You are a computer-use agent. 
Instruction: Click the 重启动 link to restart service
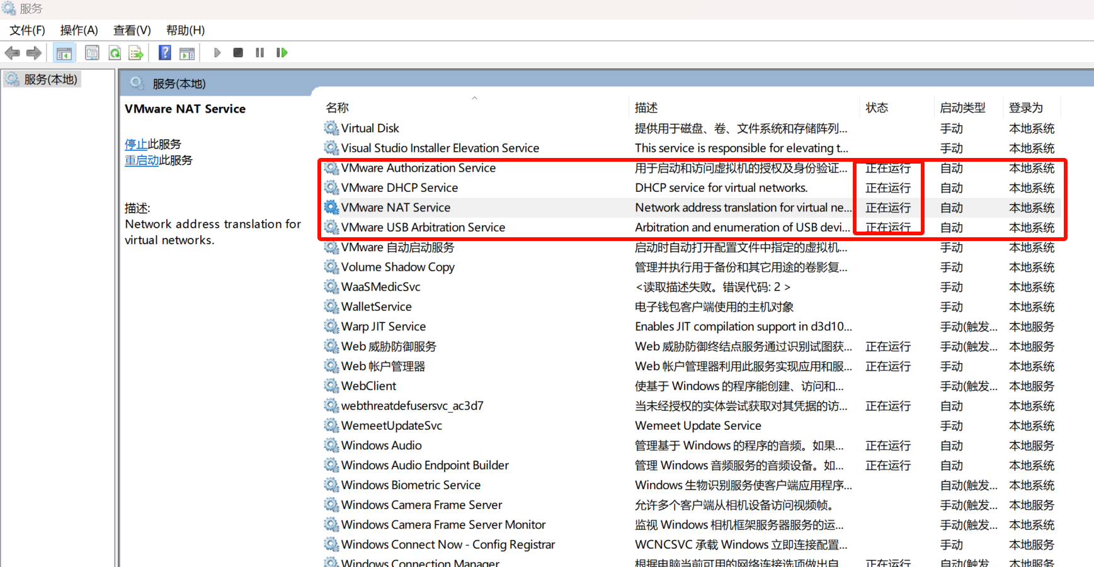[x=142, y=160]
